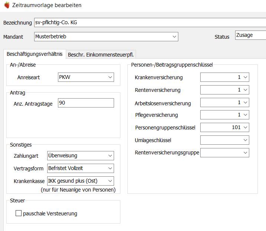Open the Personengruppenschlüssel 101 dropdown
Image resolution: width=266 pixels, height=231 pixels.
click(x=225, y=127)
